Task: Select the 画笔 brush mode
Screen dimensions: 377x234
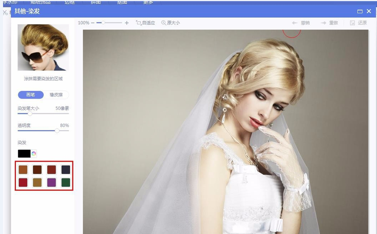Action: (31, 95)
